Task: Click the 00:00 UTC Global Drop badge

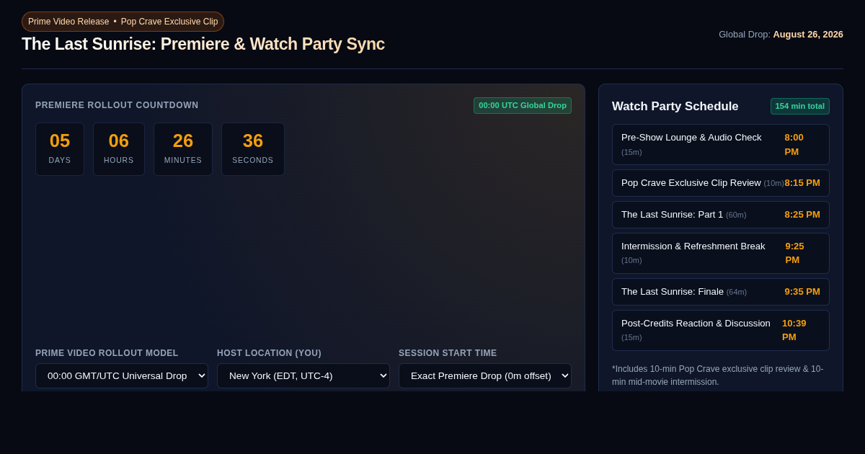Action: pyautogui.click(x=523, y=105)
